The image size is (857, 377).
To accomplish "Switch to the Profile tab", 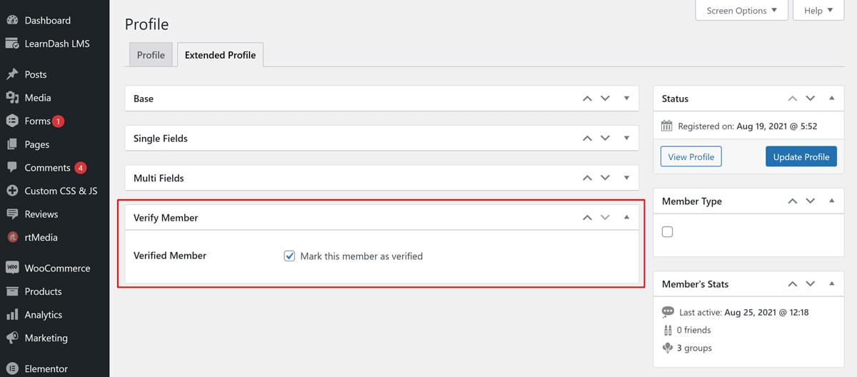I will [x=151, y=55].
